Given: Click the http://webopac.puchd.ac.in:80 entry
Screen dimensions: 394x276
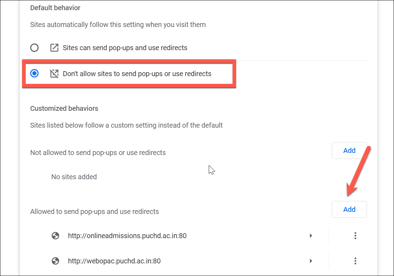Looking at the screenshot, I should tap(114, 261).
